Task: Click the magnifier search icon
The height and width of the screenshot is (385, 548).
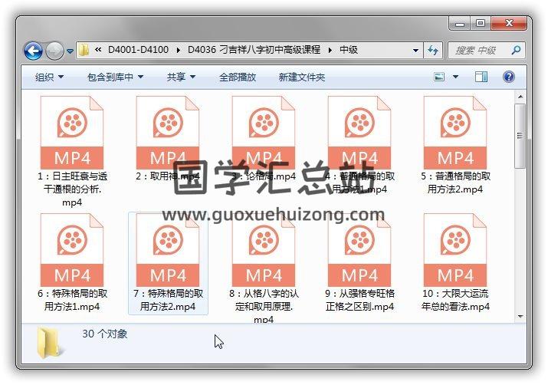Action: click(517, 51)
